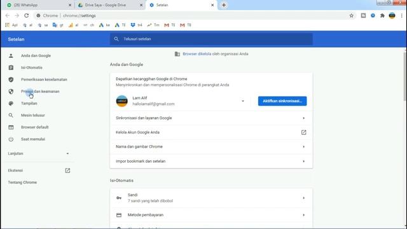Follow the Browser dikelola link
The height and width of the screenshot is (229, 407).
(x=197, y=53)
